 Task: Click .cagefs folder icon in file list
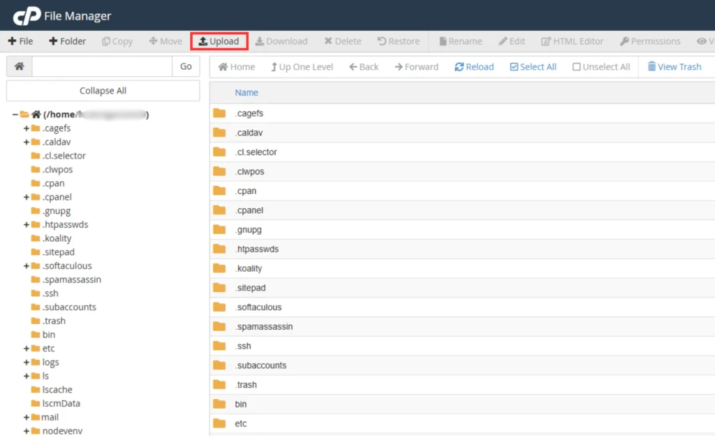tap(219, 113)
